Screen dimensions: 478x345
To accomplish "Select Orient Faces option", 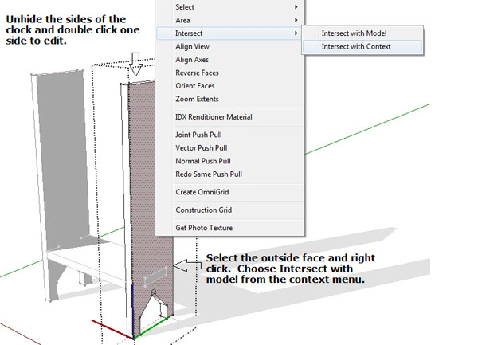I will point(195,86).
